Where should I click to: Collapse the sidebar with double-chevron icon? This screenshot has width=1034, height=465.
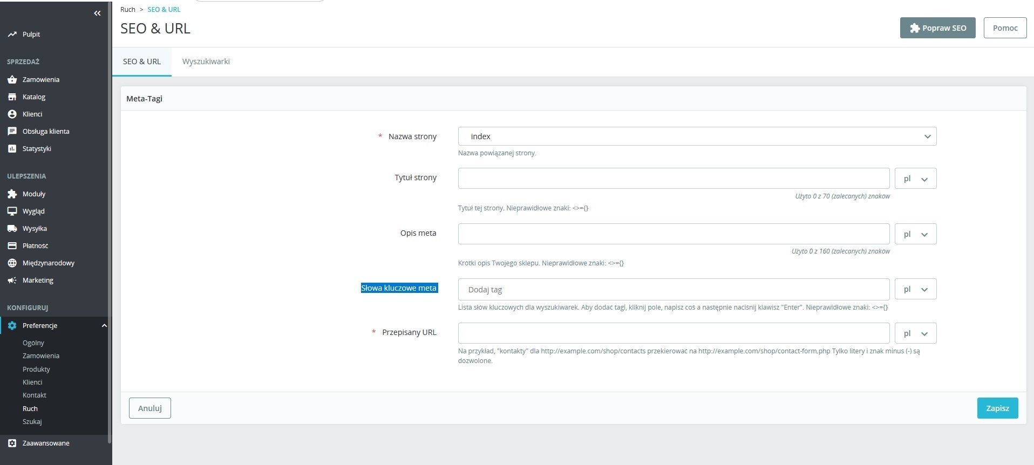[97, 13]
